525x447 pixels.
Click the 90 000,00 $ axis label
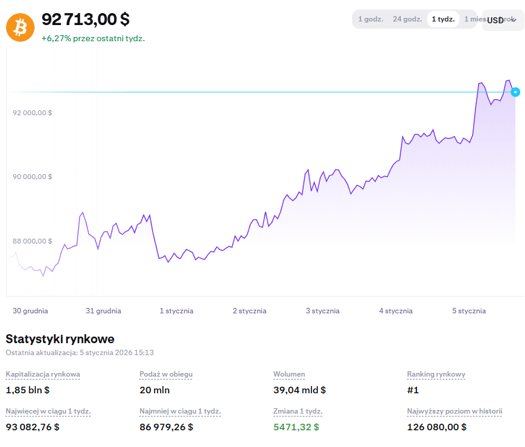pos(33,177)
